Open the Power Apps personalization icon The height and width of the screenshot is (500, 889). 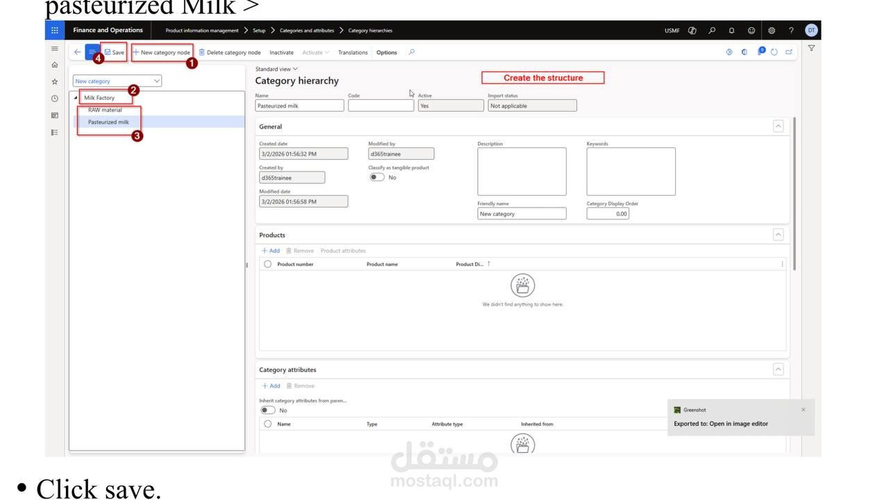coord(729,52)
